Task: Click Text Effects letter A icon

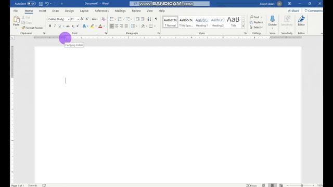Action: [x=84, y=26]
